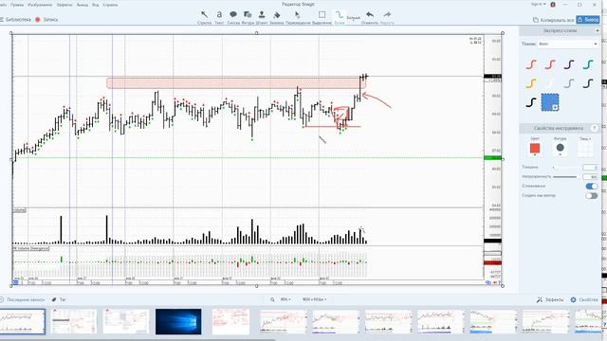Open the Effects (Эффекты) panel button
The height and width of the screenshot is (341, 607).
[x=550, y=299]
